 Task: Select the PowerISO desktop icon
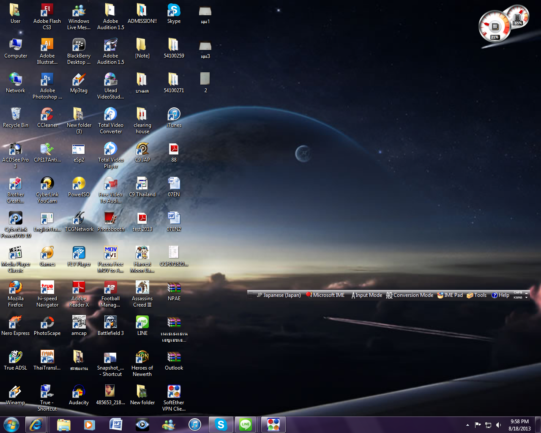click(x=79, y=187)
